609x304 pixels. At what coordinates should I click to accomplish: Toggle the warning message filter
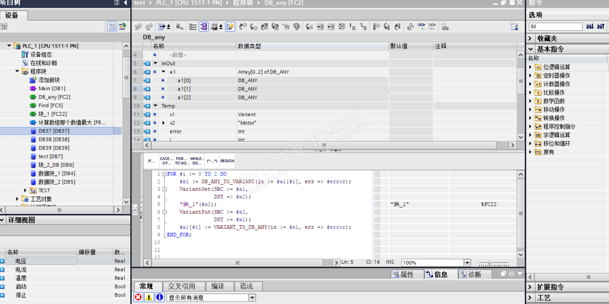(x=149, y=297)
